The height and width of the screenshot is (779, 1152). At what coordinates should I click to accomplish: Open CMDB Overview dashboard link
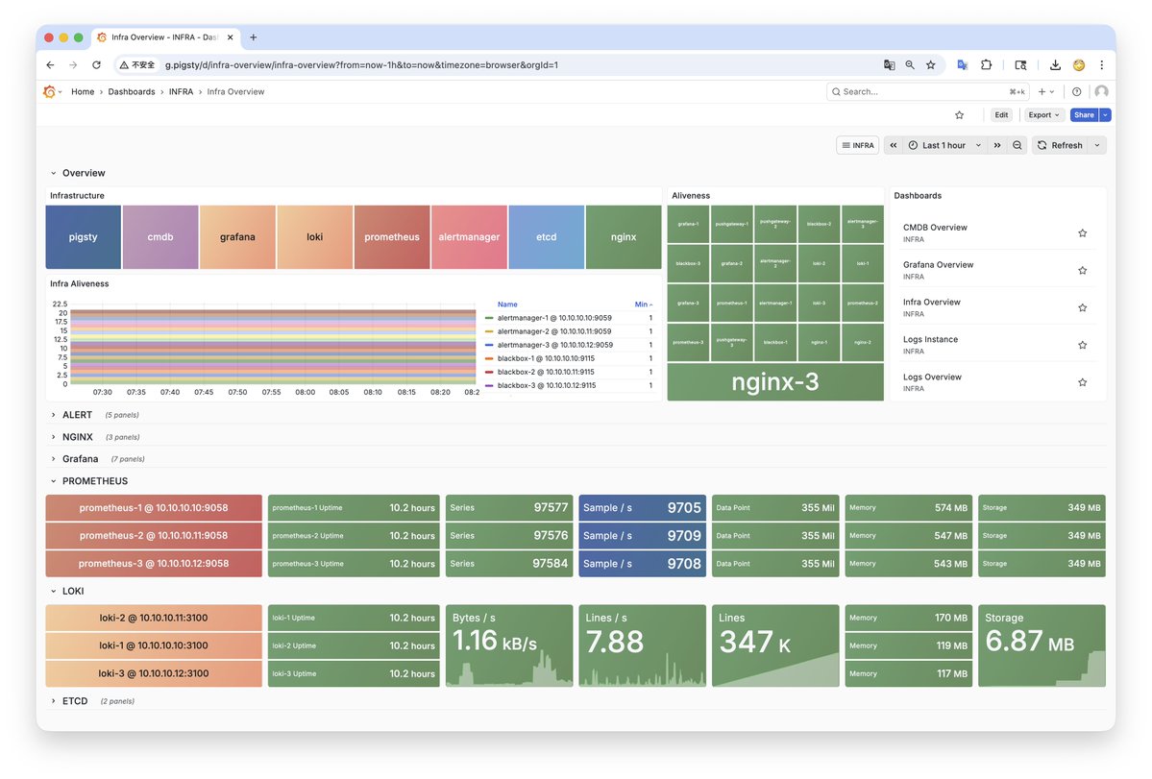click(935, 228)
